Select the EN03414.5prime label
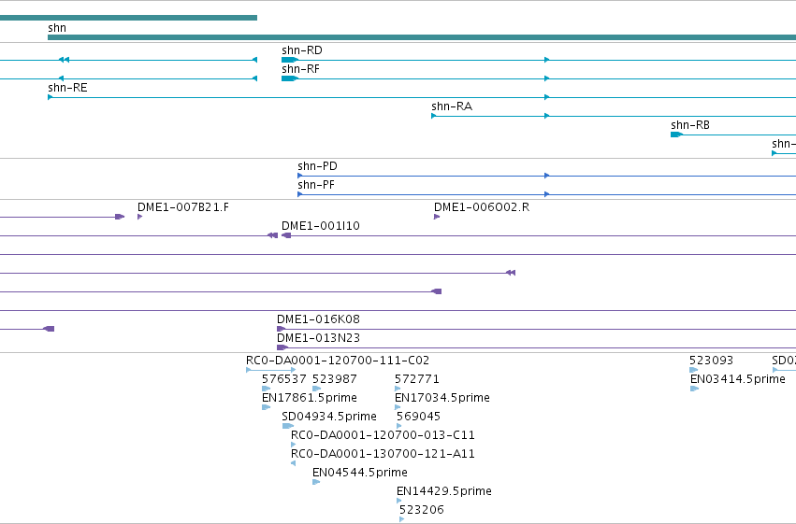This screenshot has width=796, height=524. tap(738, 379)
